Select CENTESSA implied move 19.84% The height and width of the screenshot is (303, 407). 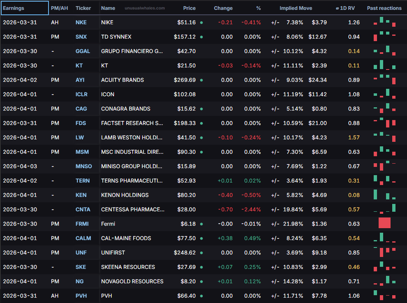pos(293,209)
